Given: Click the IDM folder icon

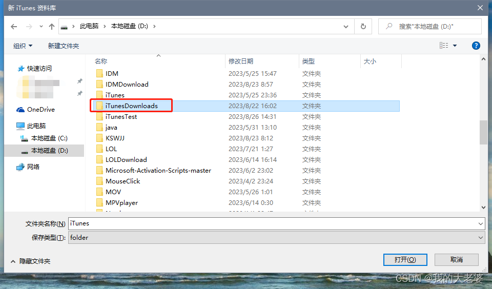Looking at the screenshot, I should point(99,73).
